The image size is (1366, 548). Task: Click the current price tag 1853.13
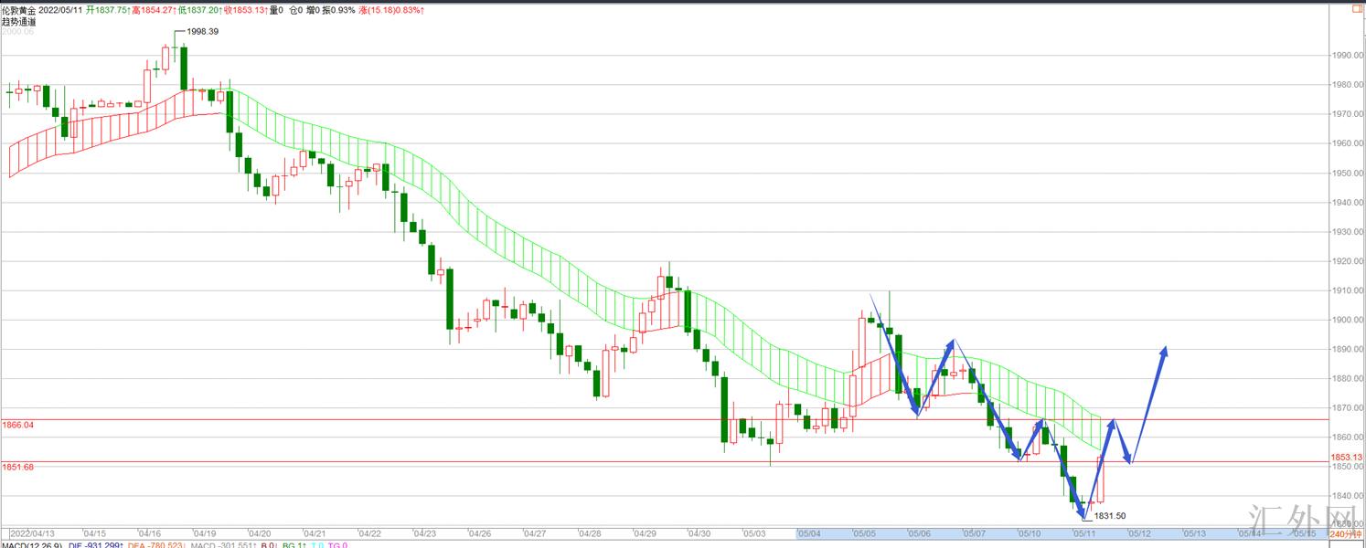click(x=1347, y=457)
